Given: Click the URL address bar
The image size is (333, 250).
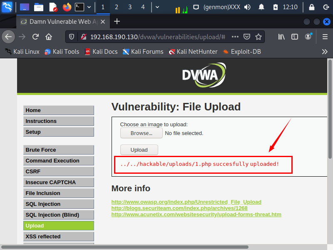Looking at the screenshot, I should tap(158, 37).
